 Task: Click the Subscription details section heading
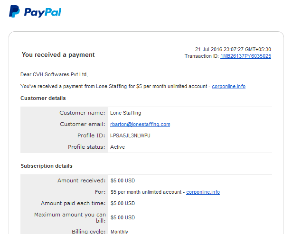(x=47, y=166)
